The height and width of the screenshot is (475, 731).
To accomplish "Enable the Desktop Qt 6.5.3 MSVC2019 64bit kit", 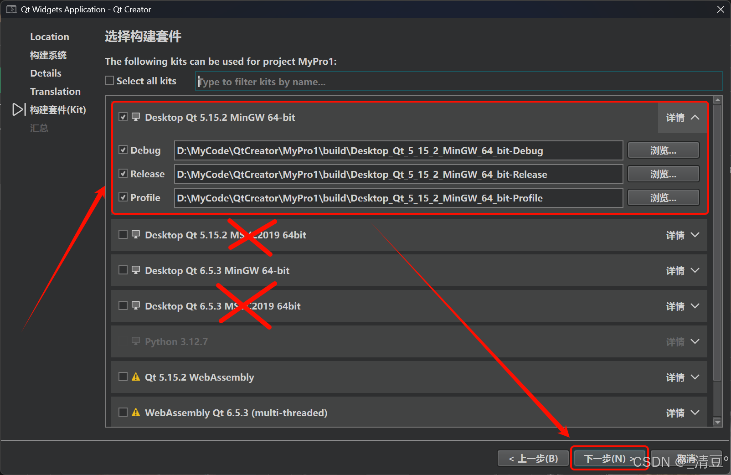I will (x=123, y=305).
